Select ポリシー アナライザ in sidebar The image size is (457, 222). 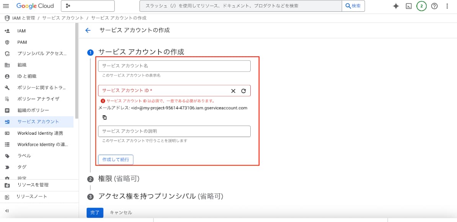[x=38, y=99]
